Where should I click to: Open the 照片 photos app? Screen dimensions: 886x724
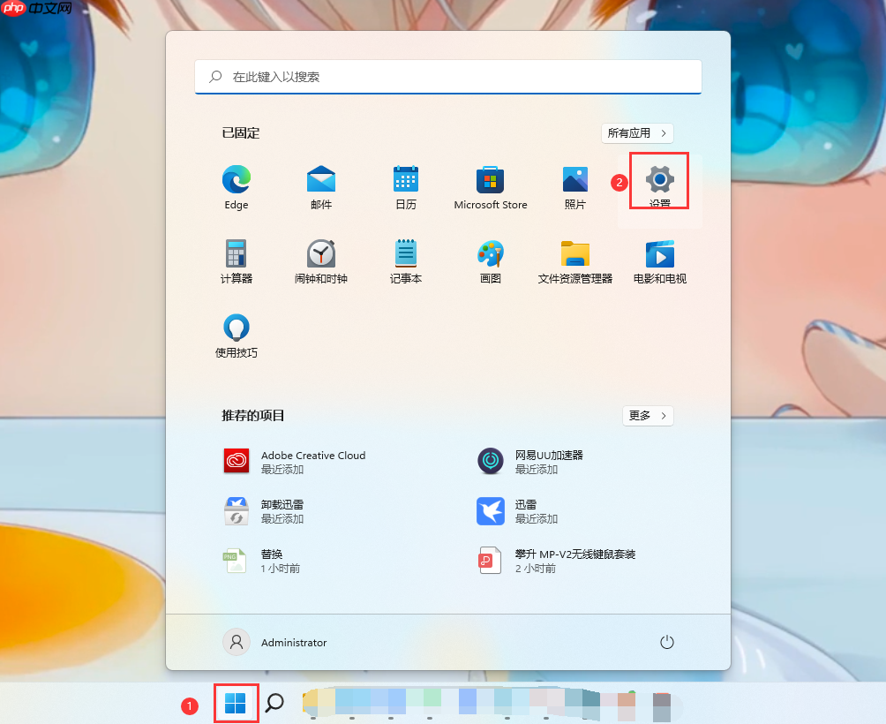pyautogui.click(x=574, y=181)
